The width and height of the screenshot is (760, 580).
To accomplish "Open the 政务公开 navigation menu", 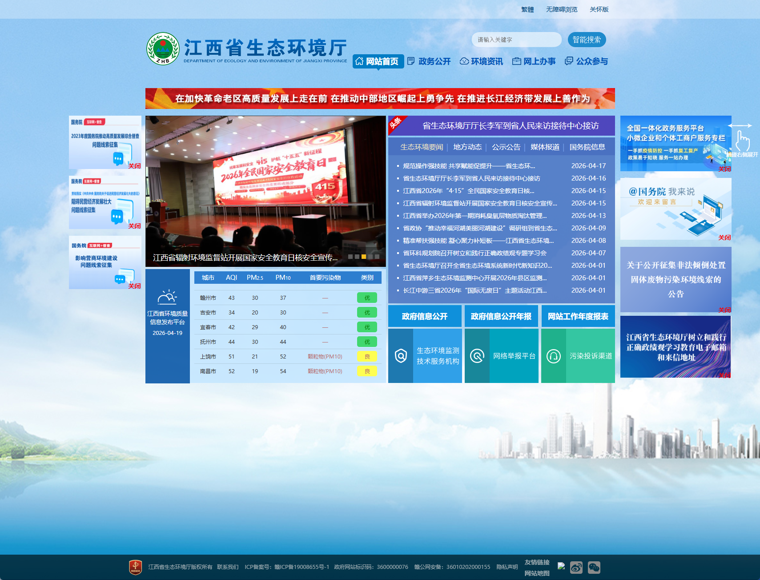I will (x=429, y=61).
